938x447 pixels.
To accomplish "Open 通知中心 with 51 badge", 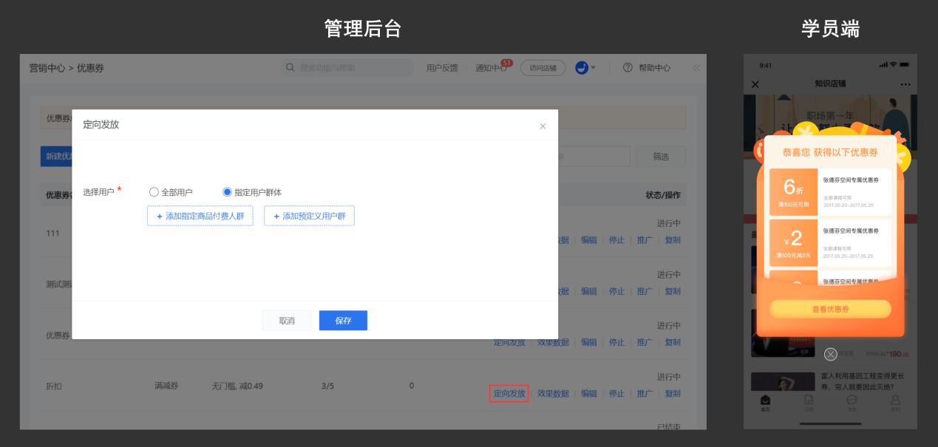I will pyautogui.click(x=492, y=68).
